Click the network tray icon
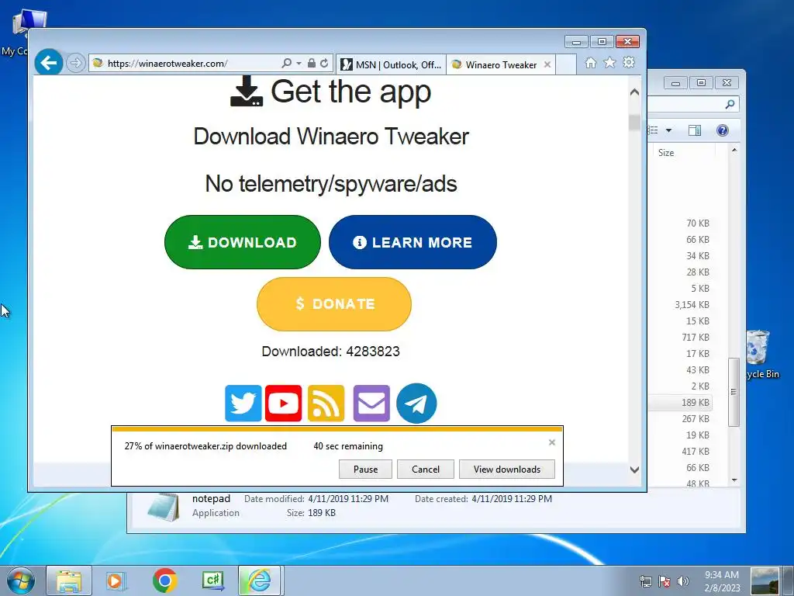794x596 pixels. coord(646,581)
